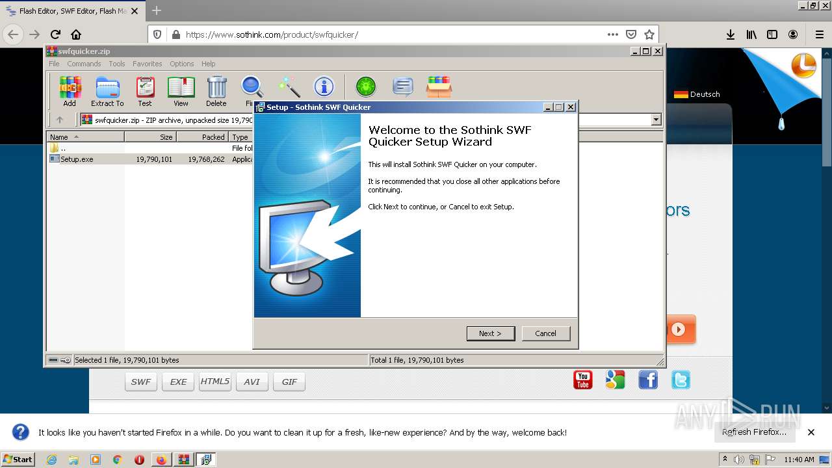Open WinRAR Help menu
The image size is (832, 468).
coord(208,64)
